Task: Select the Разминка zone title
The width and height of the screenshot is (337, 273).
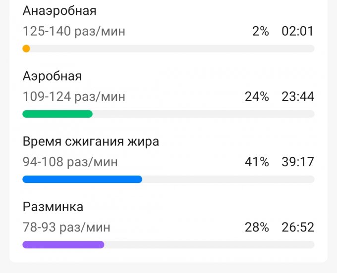Action: pyautogui.click(x=53, y=207)
